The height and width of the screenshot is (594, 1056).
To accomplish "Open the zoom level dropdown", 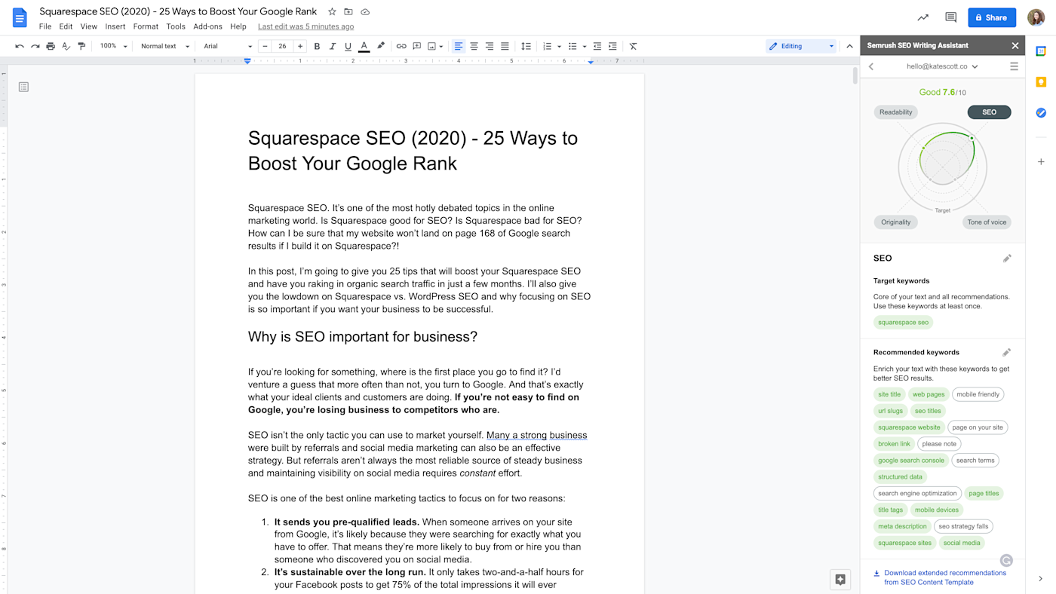I will pyautogui.click(x=113, y=46).
